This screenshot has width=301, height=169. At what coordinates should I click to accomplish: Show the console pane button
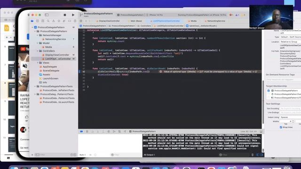261,155
